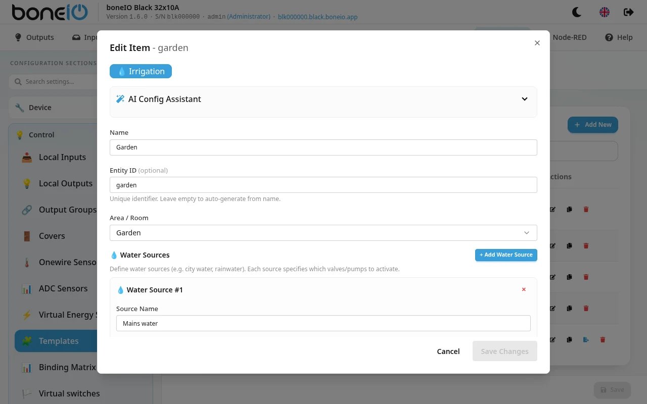Open the Help menu item

pos(619,37)
